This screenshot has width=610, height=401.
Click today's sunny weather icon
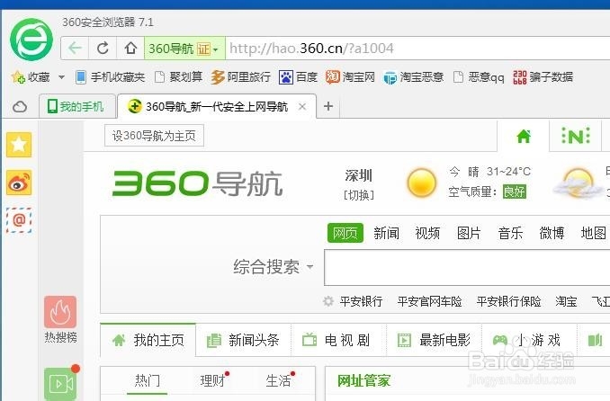421,183
